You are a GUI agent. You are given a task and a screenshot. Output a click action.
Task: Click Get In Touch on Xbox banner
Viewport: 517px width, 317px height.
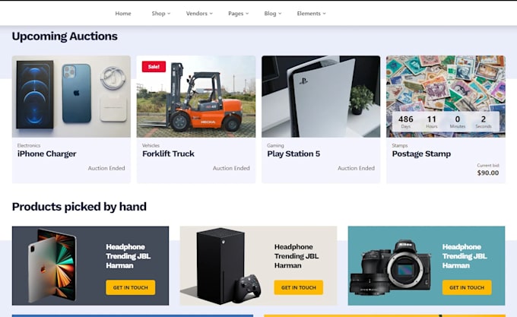299,287
